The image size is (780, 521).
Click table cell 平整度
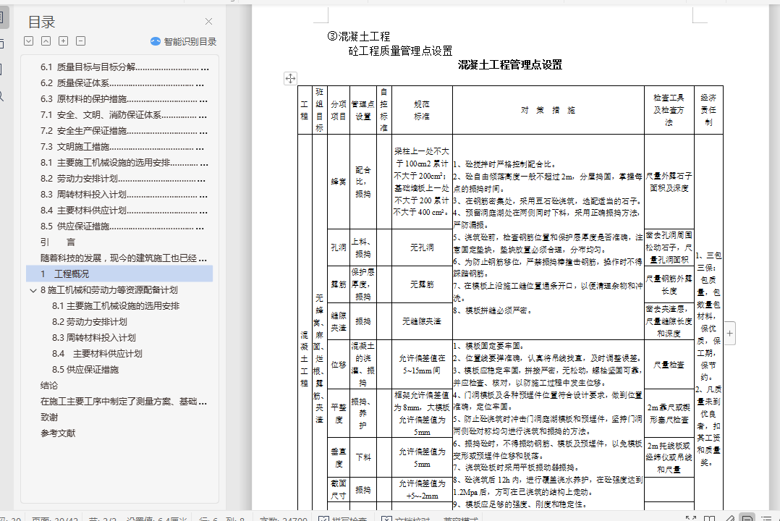coord(339,413)
